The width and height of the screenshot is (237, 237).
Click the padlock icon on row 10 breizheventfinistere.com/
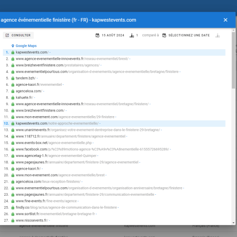(13, 110)
